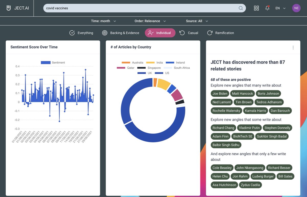Choose the Kamala Harris tag

[256, 111]
